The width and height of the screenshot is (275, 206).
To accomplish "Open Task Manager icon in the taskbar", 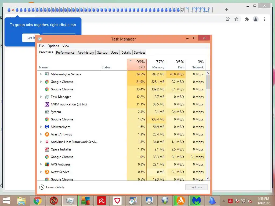I will [70, 201].
